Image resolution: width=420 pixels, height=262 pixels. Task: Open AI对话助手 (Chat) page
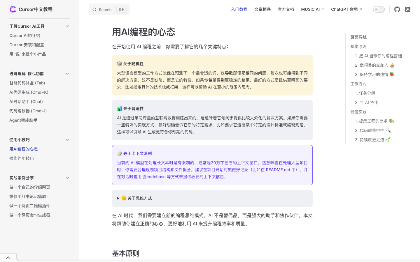coord(26,102)
